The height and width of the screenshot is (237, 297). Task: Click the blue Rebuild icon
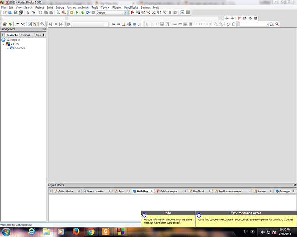(x=88, y=12)
